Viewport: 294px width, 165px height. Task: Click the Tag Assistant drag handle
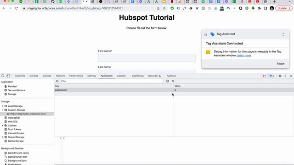(205, 34)
